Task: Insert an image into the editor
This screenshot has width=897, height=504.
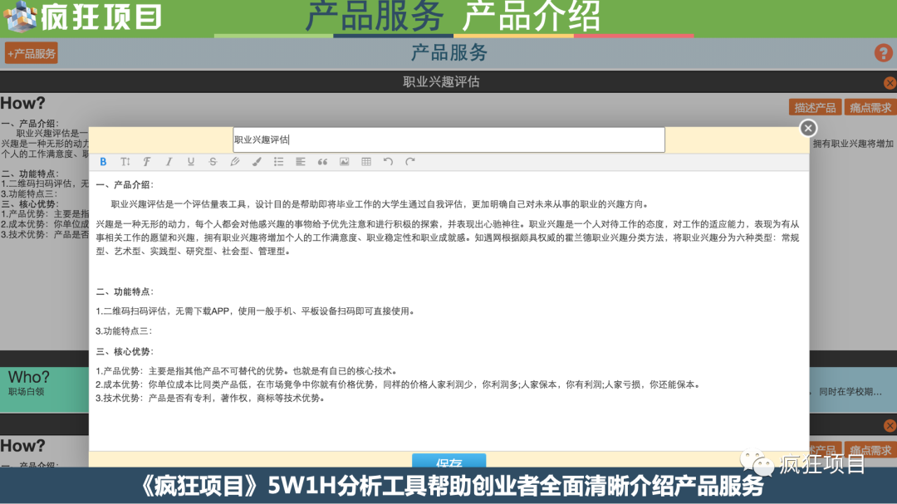Action: pos(345,162)
